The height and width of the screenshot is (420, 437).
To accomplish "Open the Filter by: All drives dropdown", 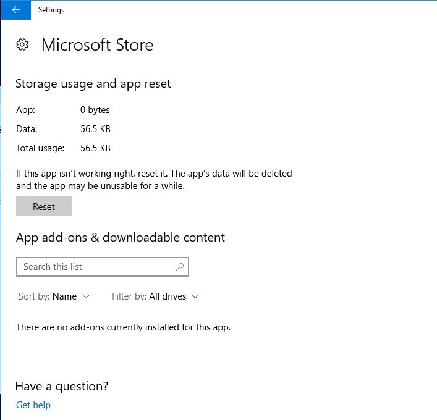I will [x=156, y=296].
